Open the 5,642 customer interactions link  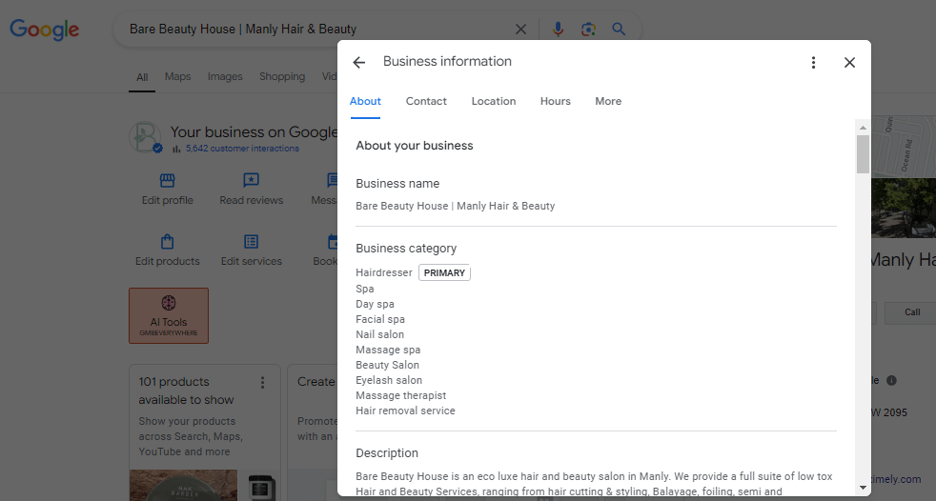[x=242, y=149]
